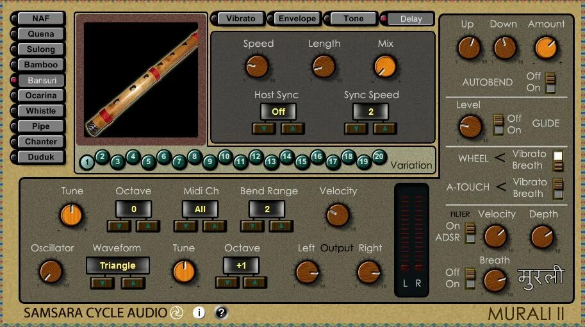The image size is (585, 327).
Task: Choose the Bansuri instrument
Action: pyautogui.click(x=41, y=80)
